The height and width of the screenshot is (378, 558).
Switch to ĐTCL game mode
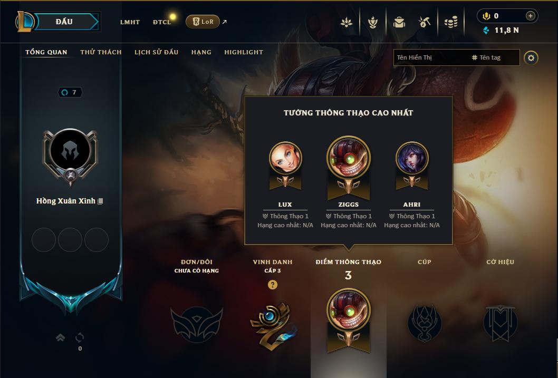point(162,22)
